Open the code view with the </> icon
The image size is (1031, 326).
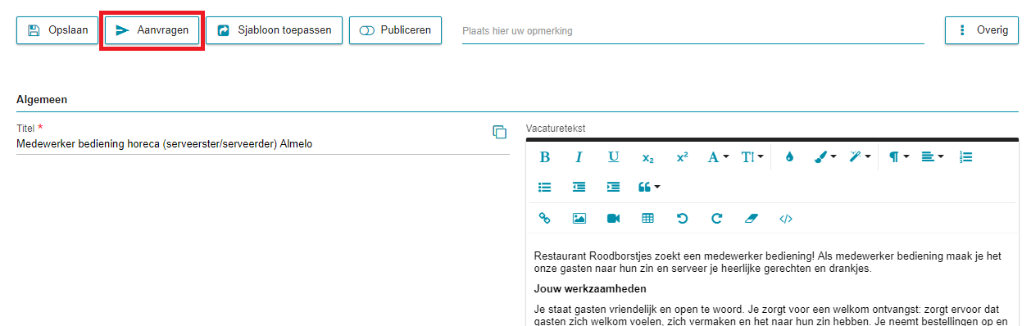tap(785, 218)
